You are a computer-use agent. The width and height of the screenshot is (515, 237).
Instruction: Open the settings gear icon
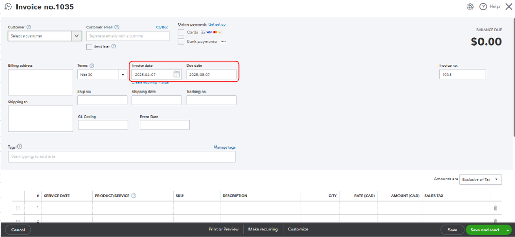tap(470, 7)
